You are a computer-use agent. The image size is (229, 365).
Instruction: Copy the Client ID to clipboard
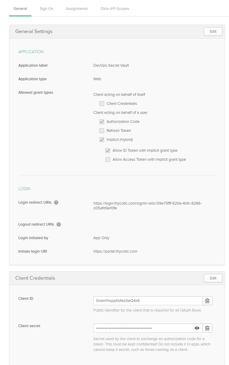pos(207,301)
